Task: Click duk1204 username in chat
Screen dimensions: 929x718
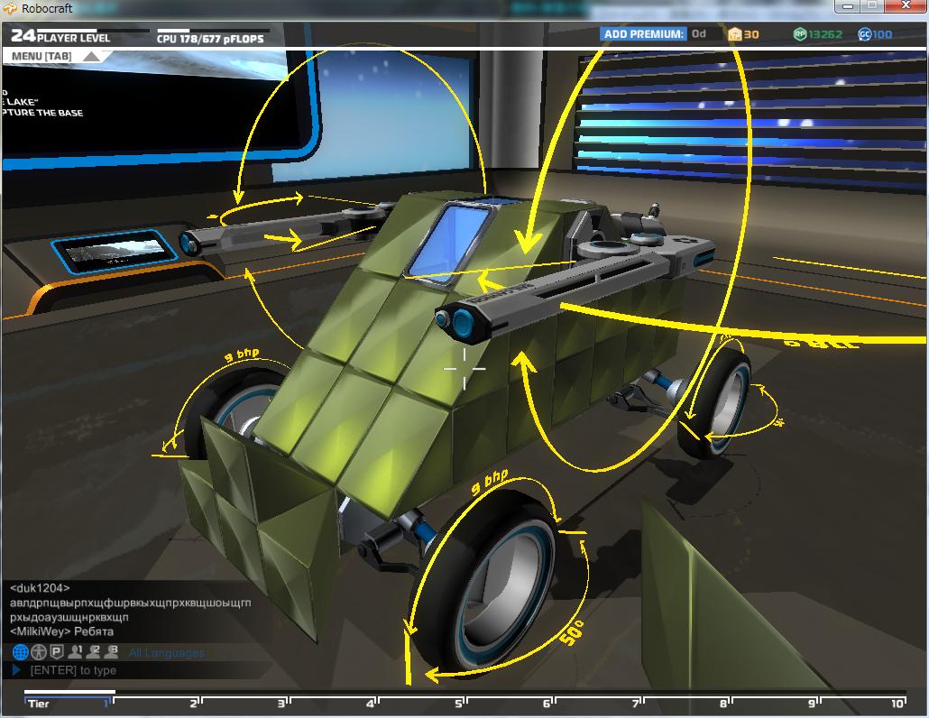Action: coord(40,588)
